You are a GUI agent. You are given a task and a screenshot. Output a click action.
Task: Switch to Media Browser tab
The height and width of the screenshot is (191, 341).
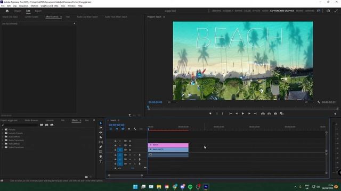coord(31,120)
